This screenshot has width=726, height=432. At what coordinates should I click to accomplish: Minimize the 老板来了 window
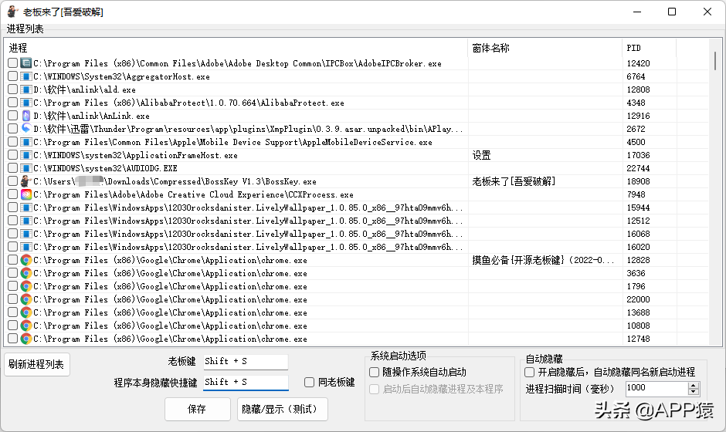tap(637, 12)
